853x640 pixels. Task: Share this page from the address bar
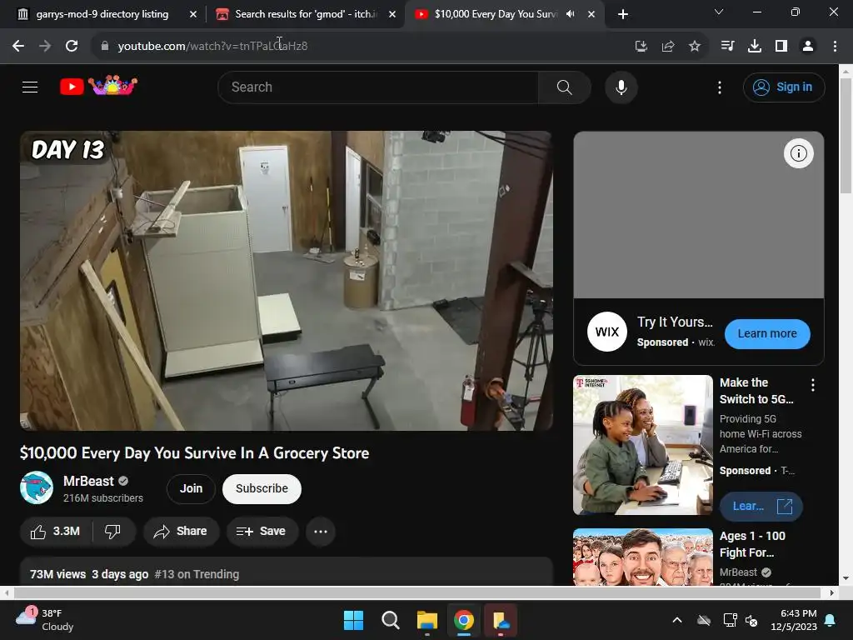668,47
